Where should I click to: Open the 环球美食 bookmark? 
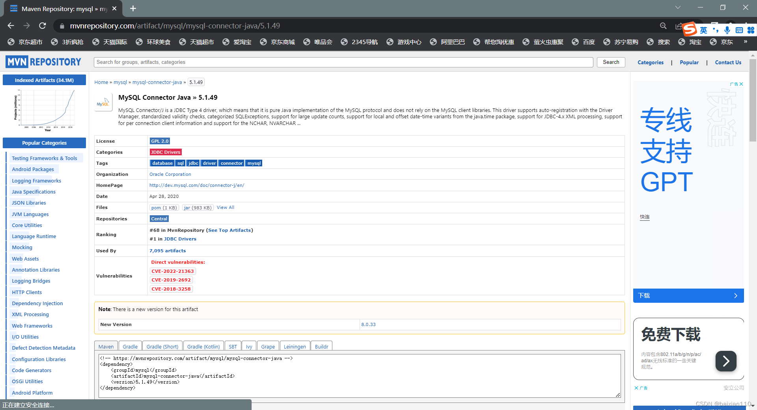[x=153, y=42]
